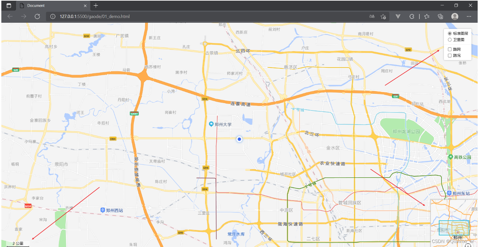479x247 pixels.
Task: Add this page to favorites star icon
Action: point(383,16)
